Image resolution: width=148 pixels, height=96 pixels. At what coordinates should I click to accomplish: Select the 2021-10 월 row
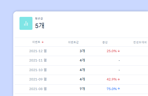[81, 70]
